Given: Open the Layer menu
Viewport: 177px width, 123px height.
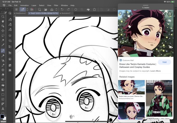Looking at the screenshot, I should 34,5.
